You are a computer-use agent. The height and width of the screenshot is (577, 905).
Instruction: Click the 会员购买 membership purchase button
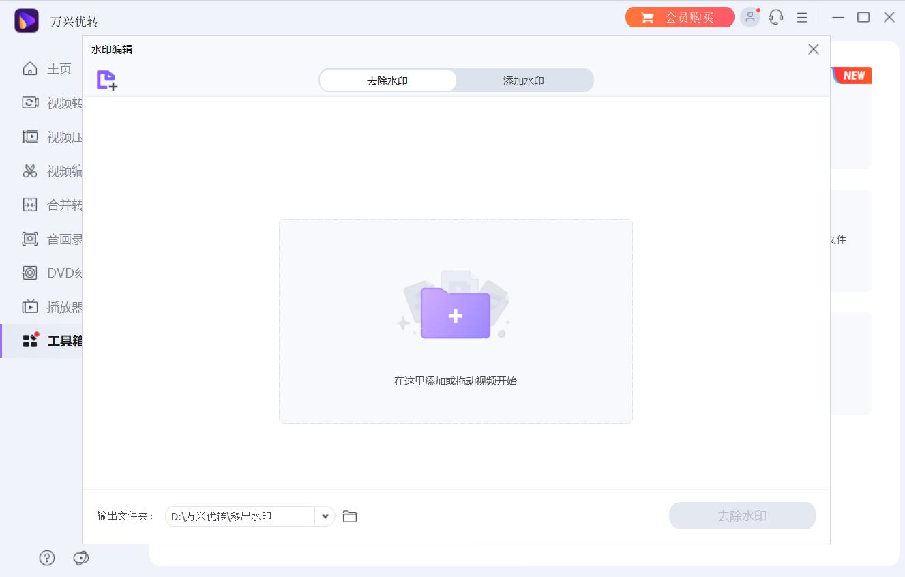tap(679, 18)
